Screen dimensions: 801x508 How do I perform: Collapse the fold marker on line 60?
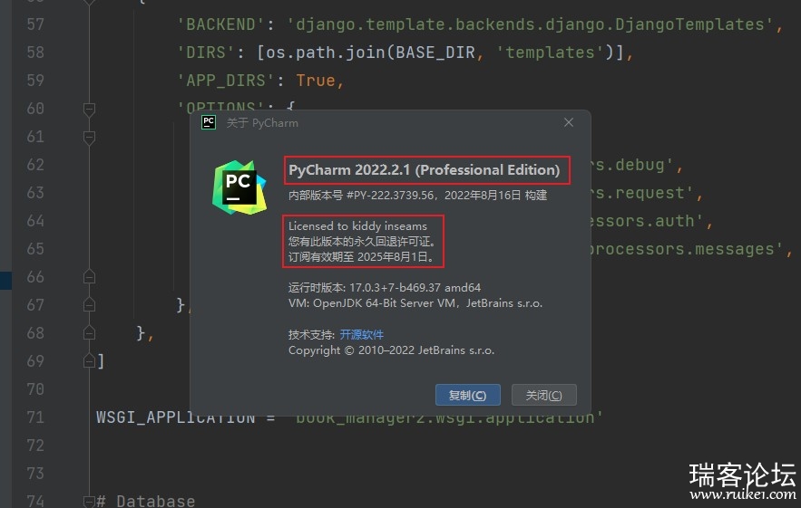(89, 109)
